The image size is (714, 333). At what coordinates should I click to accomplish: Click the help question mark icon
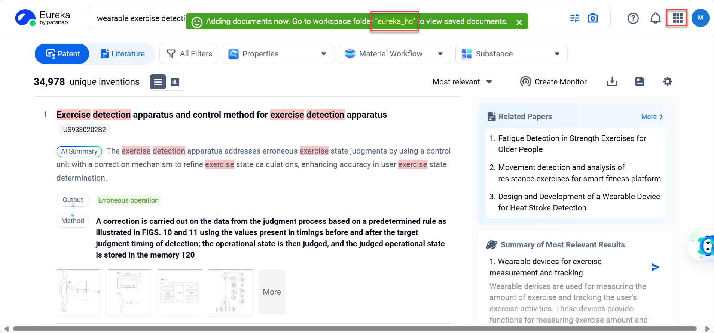coord(633,18)
